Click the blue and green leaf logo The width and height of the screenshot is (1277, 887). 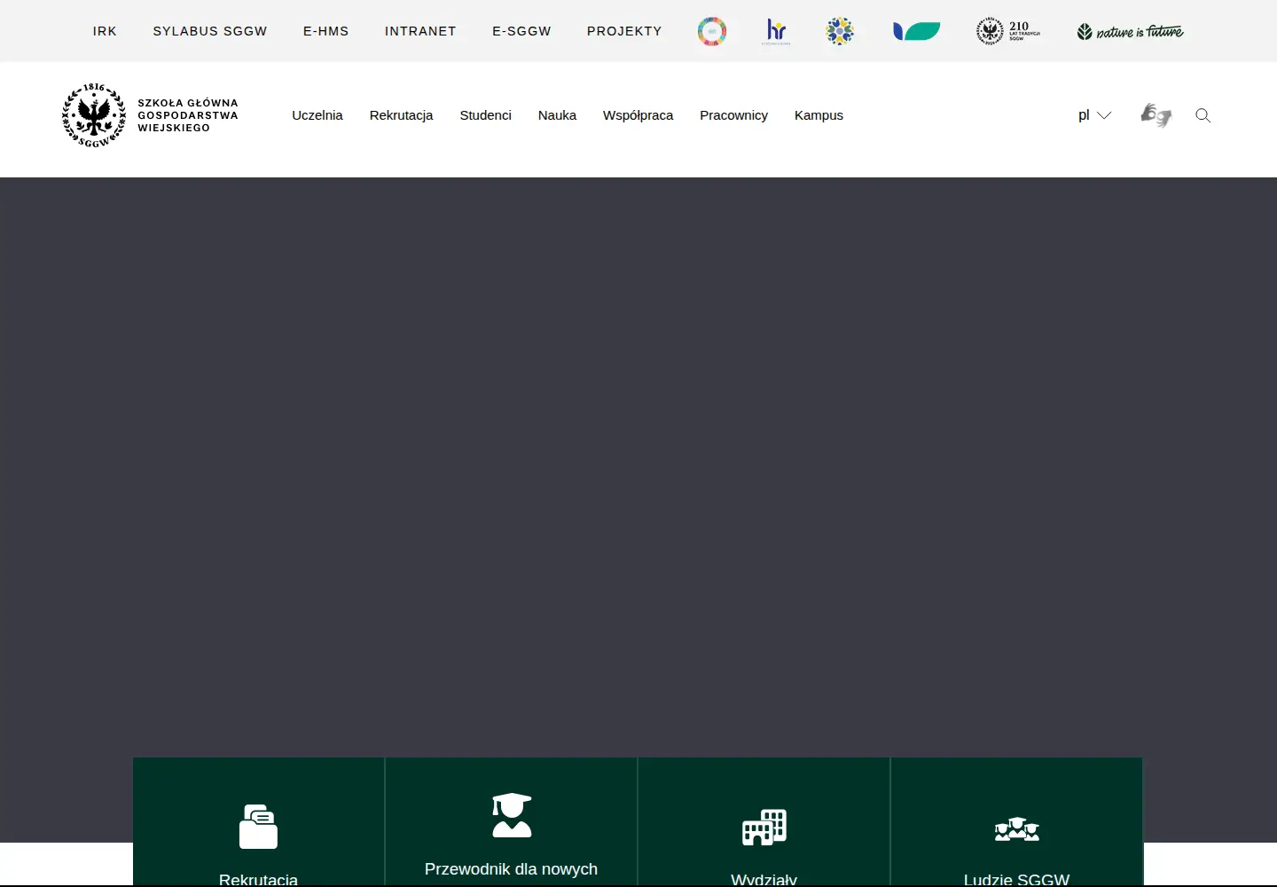tap(916, 31)
